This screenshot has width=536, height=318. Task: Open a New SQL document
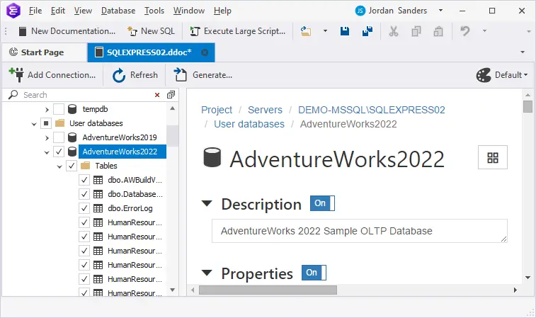coord(151,31)
